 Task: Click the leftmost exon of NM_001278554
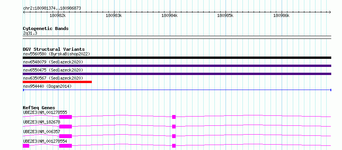[26, 146]
